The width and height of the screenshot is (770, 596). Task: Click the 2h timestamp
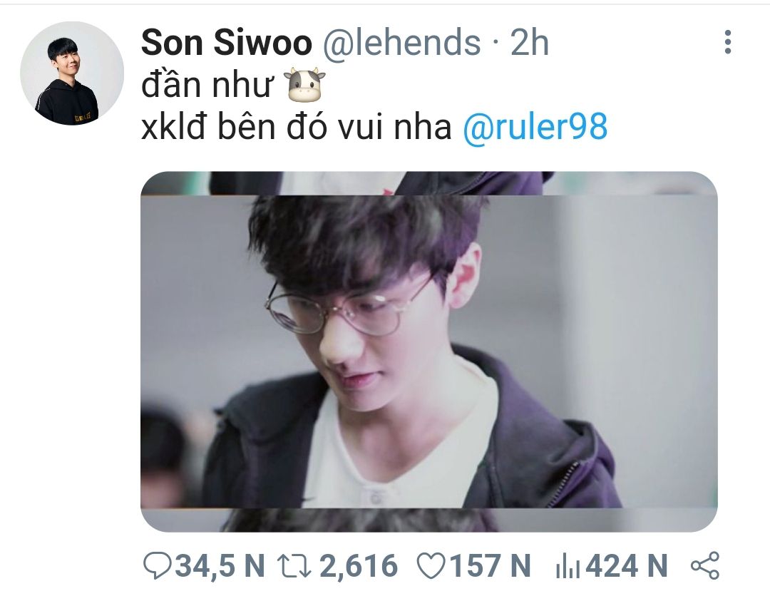529,42
